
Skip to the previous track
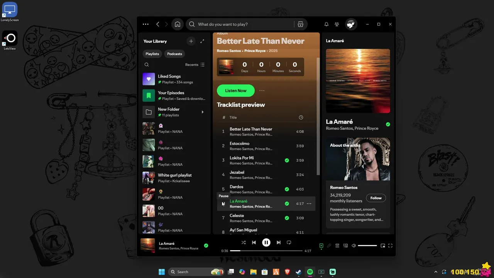pos(254,242)
